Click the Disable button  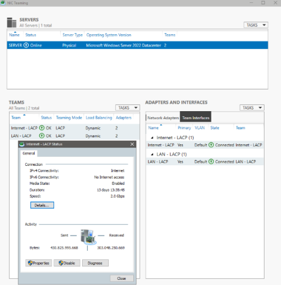point(67,263)
